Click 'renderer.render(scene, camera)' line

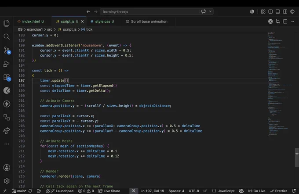pyautogui.click(x=70, y=176)
